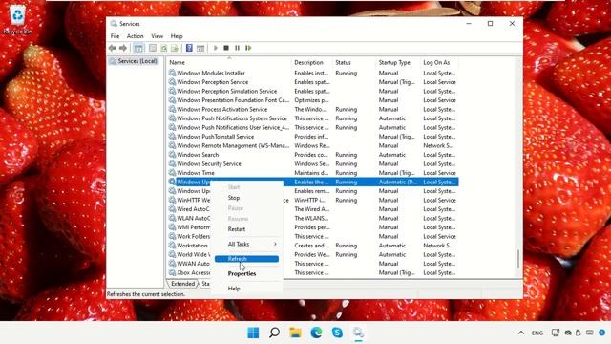Click the Stop Service square icon
The width and height of the screenshot is (611, 344).
point(226,48)
